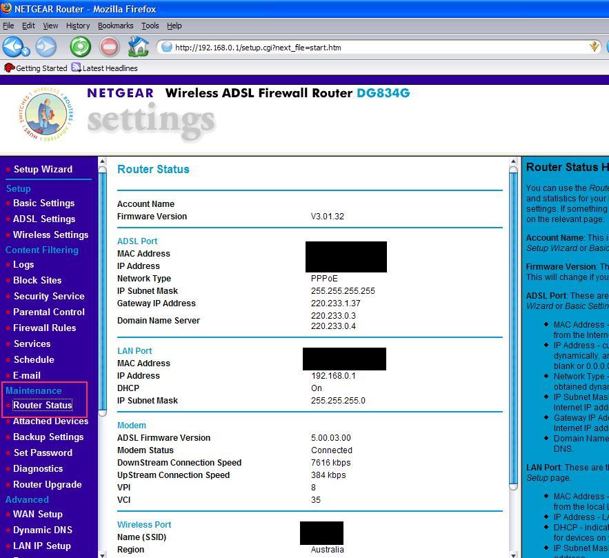The image size is (609, 558).
Task: Click the gateway IP address 220.233.1.37
Action: (x=336, y=303)
